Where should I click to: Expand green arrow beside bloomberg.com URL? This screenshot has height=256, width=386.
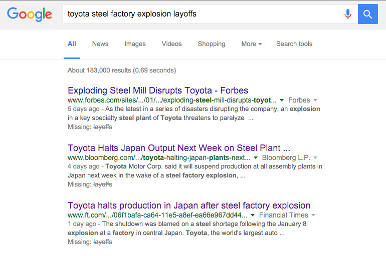coord(256,158)
